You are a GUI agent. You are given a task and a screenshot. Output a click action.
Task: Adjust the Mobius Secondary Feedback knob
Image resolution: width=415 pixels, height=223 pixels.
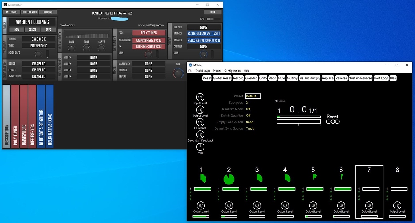tap(200, 134)
